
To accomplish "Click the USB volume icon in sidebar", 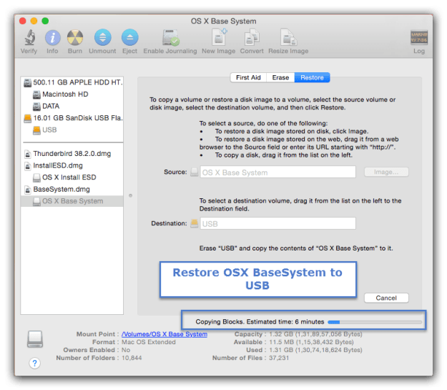I will [36, 130].
